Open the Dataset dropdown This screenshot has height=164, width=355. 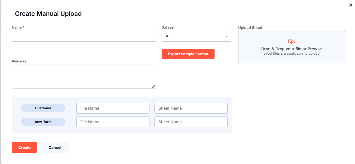click(196, 36)
